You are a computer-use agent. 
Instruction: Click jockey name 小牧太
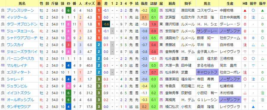(186, 107)
